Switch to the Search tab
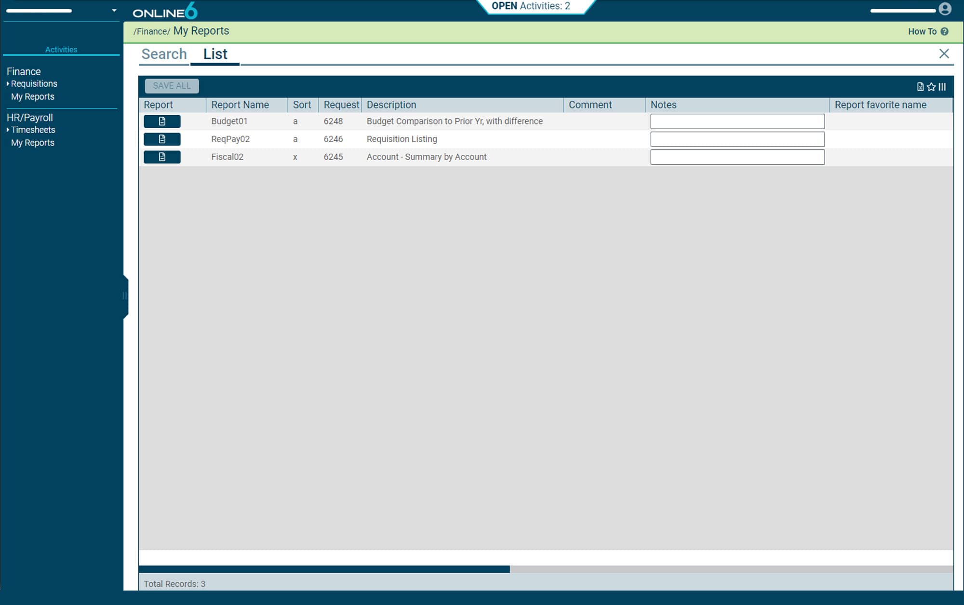The height and width of the screenshot is (605, 964). click(x=164, y=54)
